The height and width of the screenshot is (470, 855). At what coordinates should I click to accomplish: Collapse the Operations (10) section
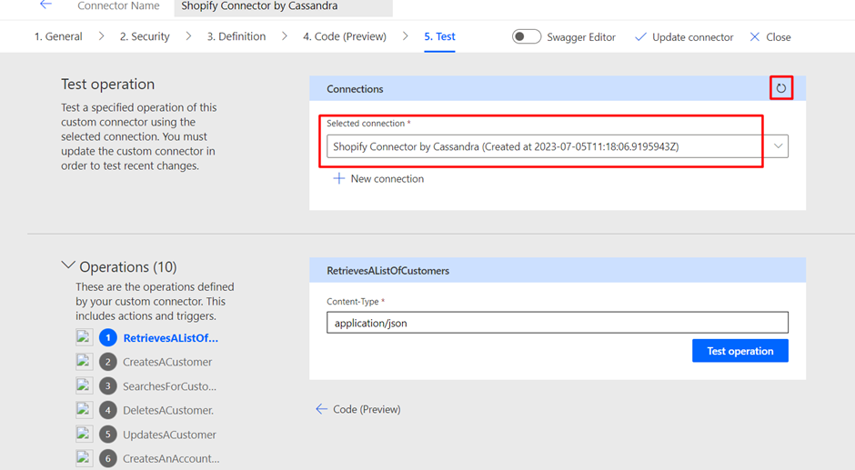pyautogui.click(x=67, y=266)
